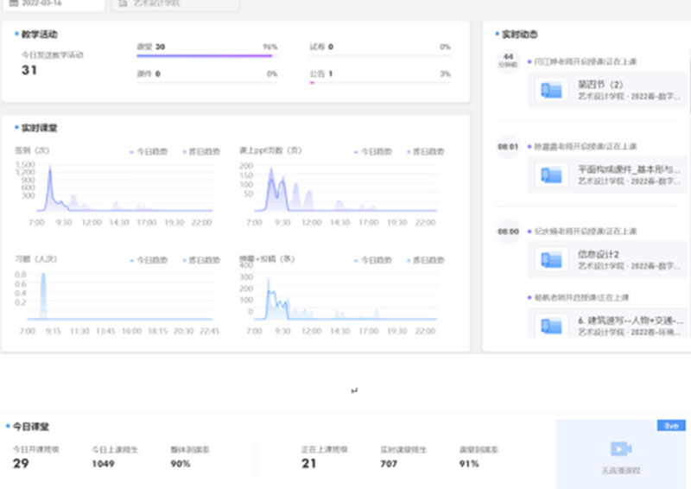Click the video camera icon in live panel
This screenshot has height=489, width=691.
619,449
